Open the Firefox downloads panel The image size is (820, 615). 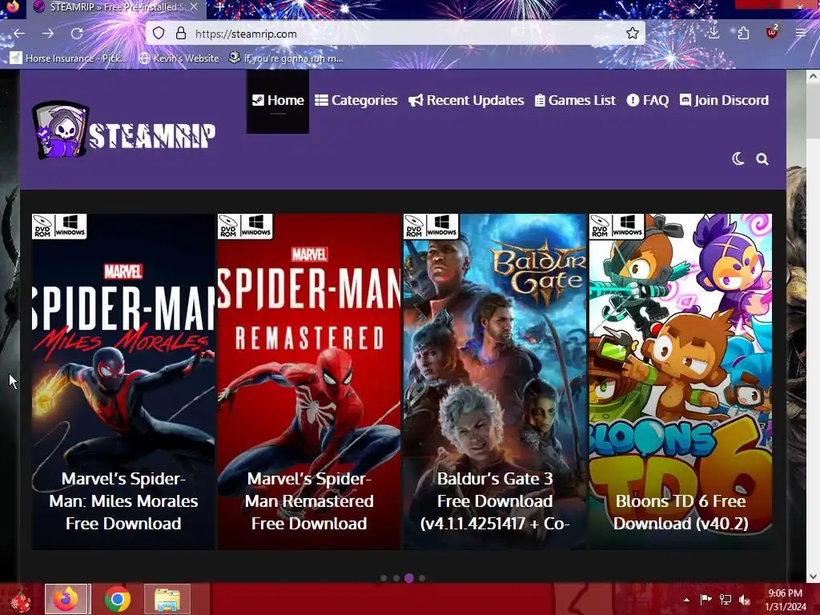713,33
